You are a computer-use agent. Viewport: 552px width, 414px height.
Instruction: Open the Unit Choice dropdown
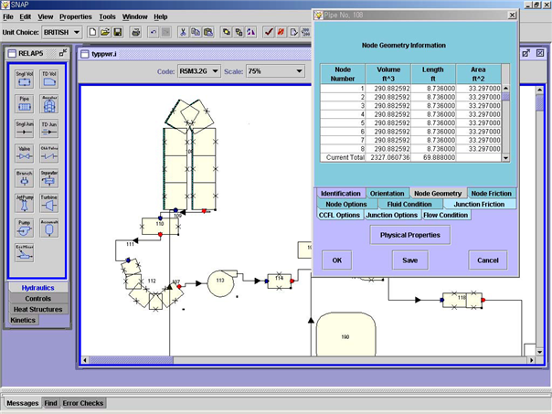[62, 32]
